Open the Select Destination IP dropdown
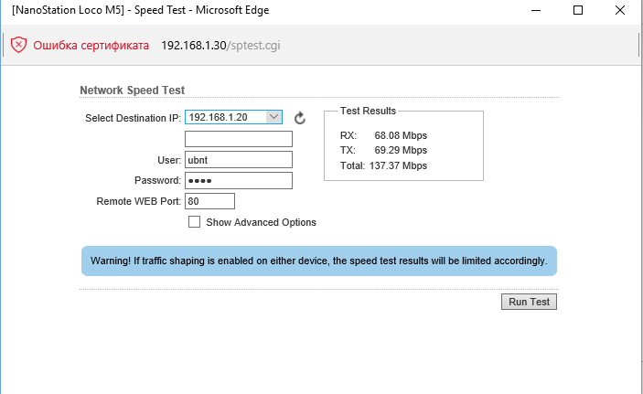643x394 pixels. pos(233,117)
